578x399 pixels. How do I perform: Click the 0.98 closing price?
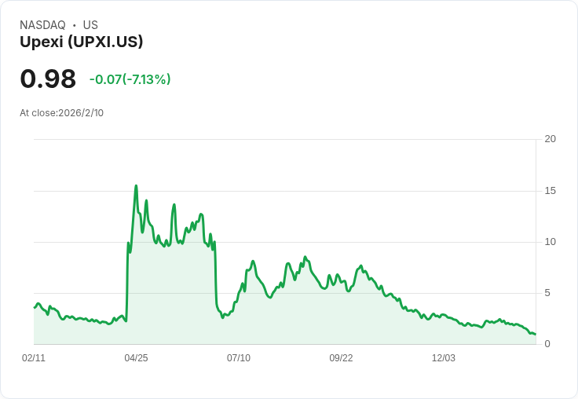(x=48, y=79)
